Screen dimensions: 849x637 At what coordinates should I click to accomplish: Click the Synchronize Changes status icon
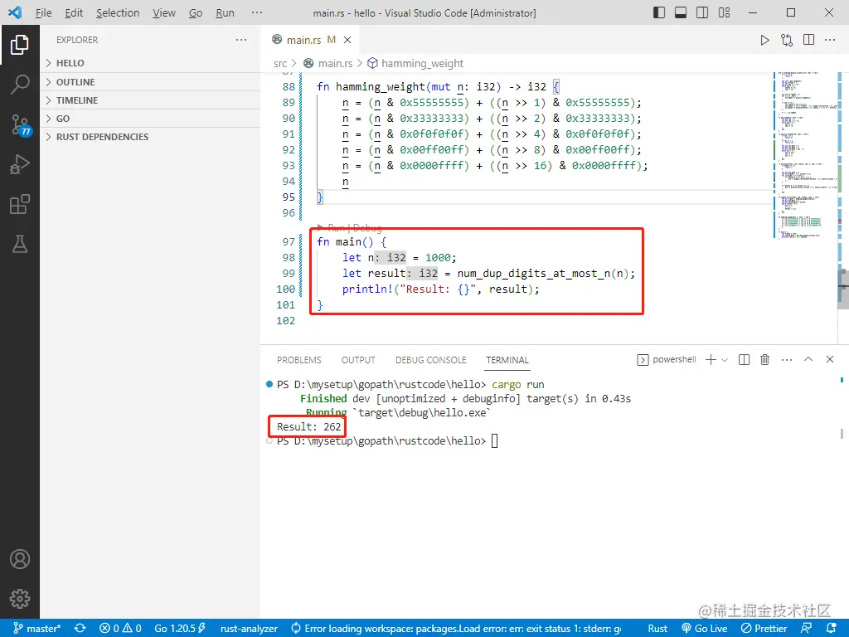point(80,629)
